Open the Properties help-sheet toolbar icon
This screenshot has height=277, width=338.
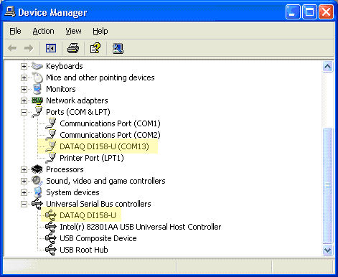(x=95, y=48)
